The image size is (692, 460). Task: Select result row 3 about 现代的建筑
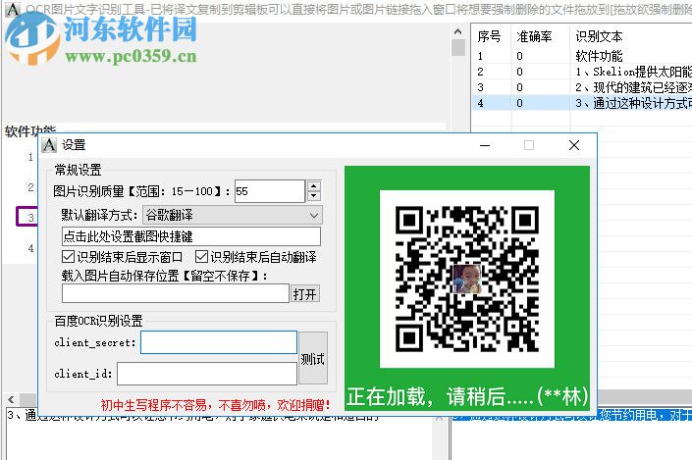[582, 87]
